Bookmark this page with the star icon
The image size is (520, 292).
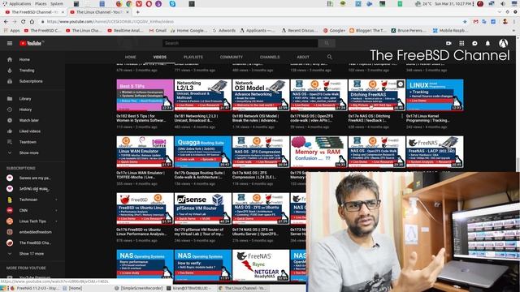(x=465, y=22)
